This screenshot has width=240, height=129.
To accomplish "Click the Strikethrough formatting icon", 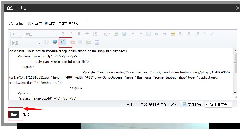I will click(x=87, y=34).
